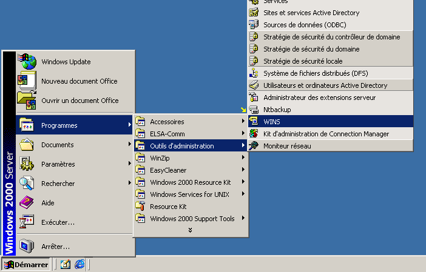Click the Resource Kit hammer icon
The height and width of the screenshot is (272, 426).
pyautogui.click(x=140, y=206)
